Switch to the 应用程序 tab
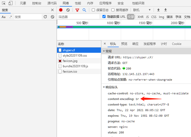191x137 pixels. 105,3
